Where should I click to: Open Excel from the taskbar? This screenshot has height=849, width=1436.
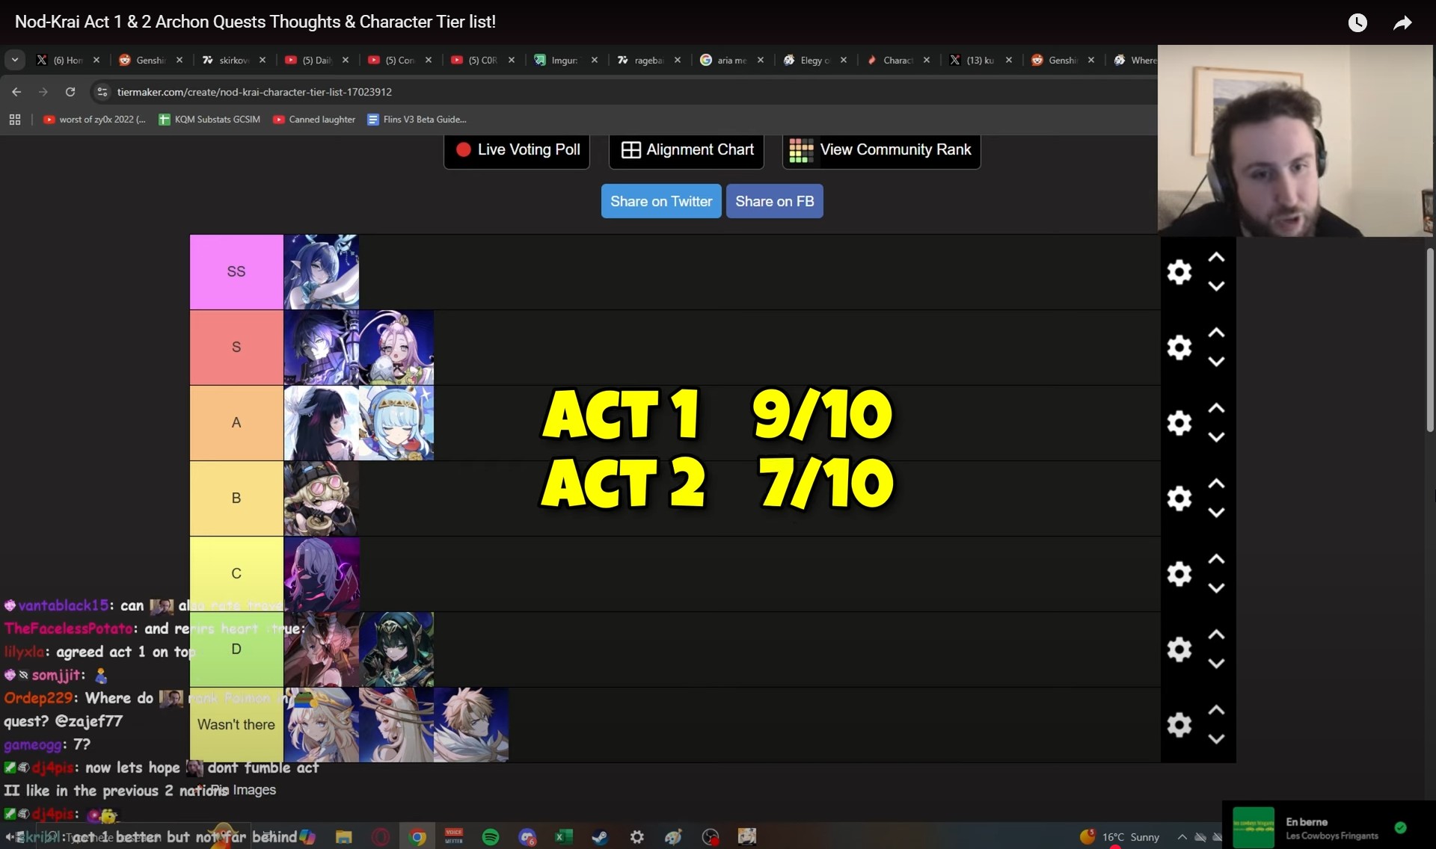tap(563, 837)
